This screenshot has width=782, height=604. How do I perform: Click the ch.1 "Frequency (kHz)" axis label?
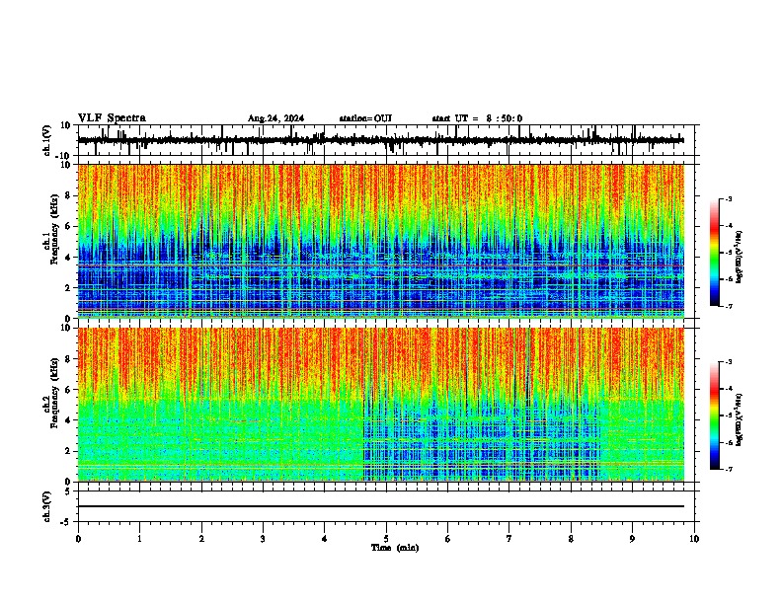pos(55,229)
